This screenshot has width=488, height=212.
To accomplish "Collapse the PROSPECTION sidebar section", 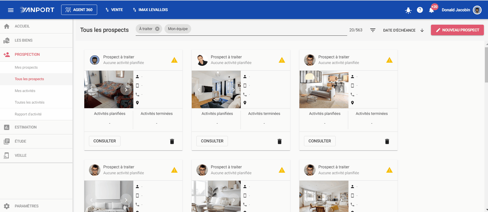I will (x=36, y=54).
